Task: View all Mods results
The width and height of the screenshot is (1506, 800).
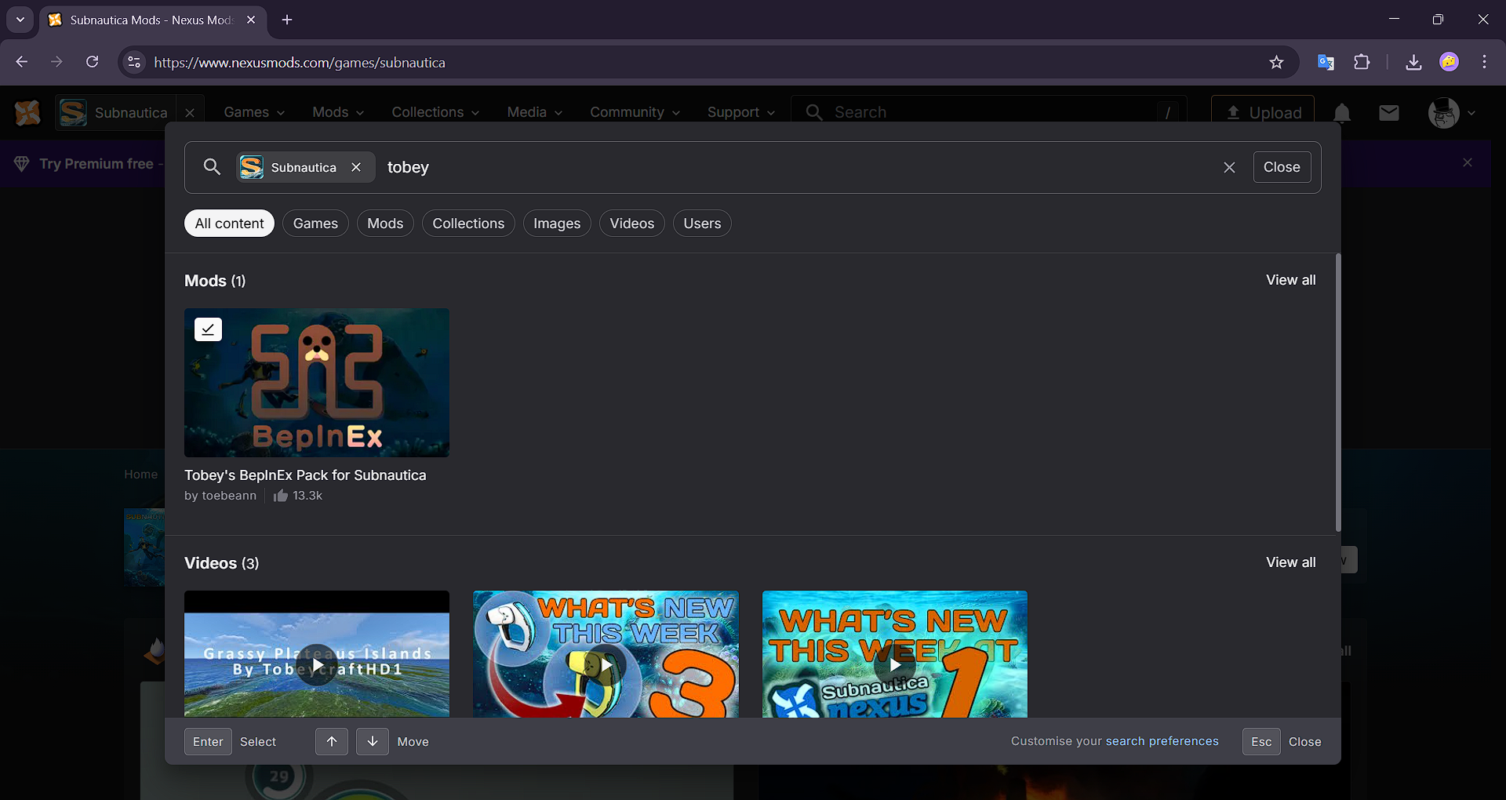Action: (1291, 280)
